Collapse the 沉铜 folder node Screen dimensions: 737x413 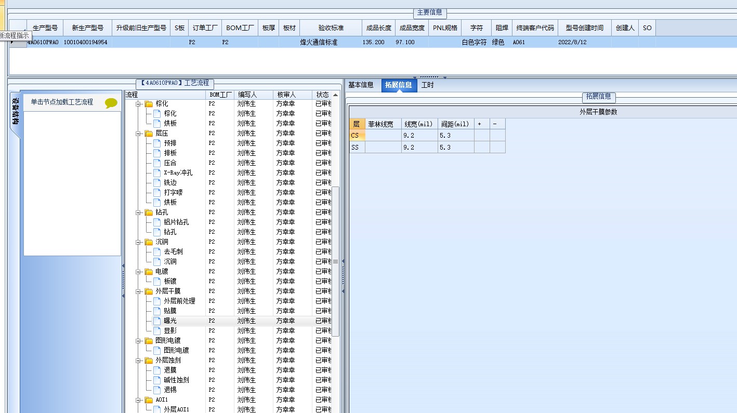click(x=139, y=242)
